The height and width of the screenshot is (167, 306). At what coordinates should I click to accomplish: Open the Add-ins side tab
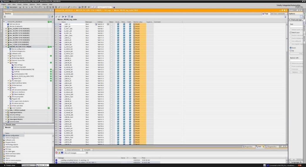(x=305, y=38)
